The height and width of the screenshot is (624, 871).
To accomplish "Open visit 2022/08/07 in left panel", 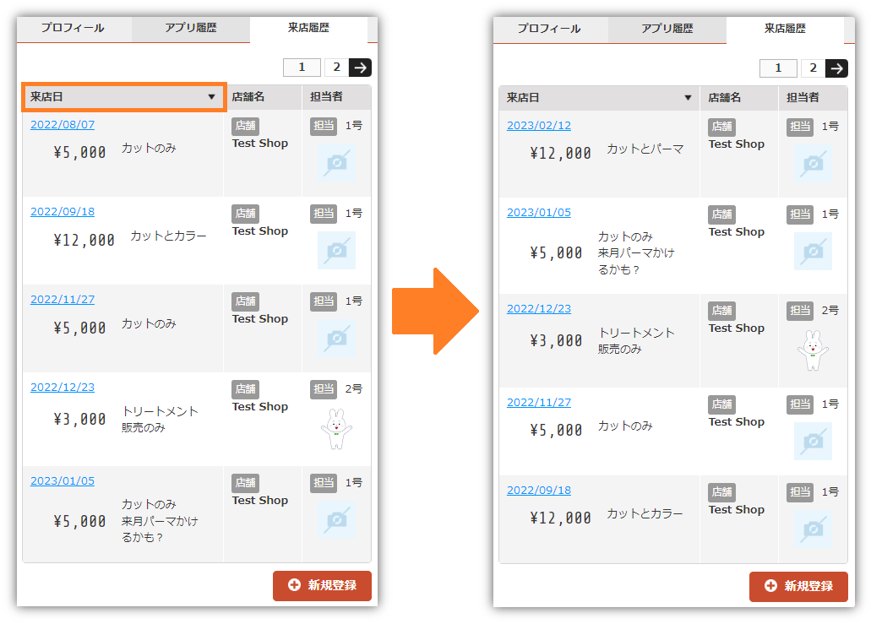I will (x=63, y=124).
